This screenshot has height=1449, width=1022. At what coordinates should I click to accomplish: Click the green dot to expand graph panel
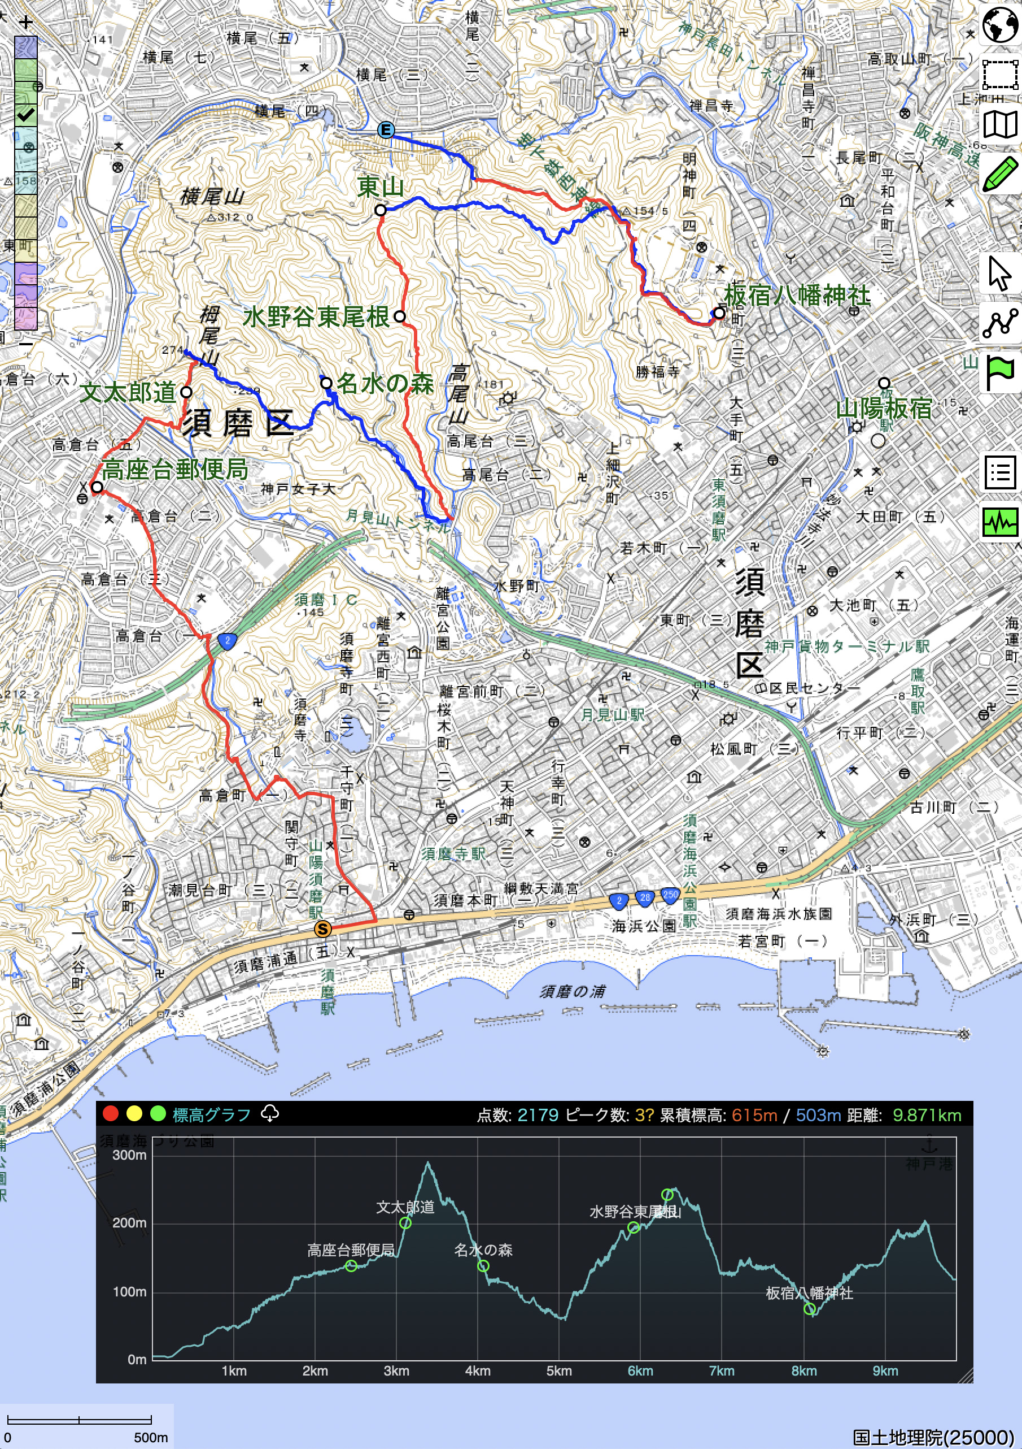pyautogui.click(x=158, y=1114)
